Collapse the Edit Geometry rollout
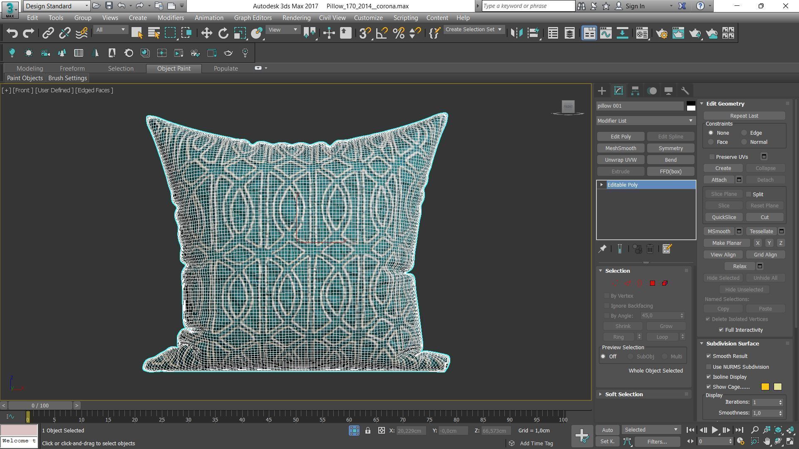Image resolution: width=799 pixels, height=449 pixels. click(x=702, y=104)
